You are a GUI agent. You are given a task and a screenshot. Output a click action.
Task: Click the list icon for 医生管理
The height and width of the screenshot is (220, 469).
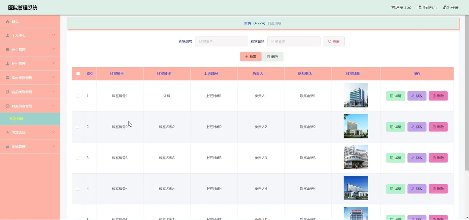click(x=8, y=50)
